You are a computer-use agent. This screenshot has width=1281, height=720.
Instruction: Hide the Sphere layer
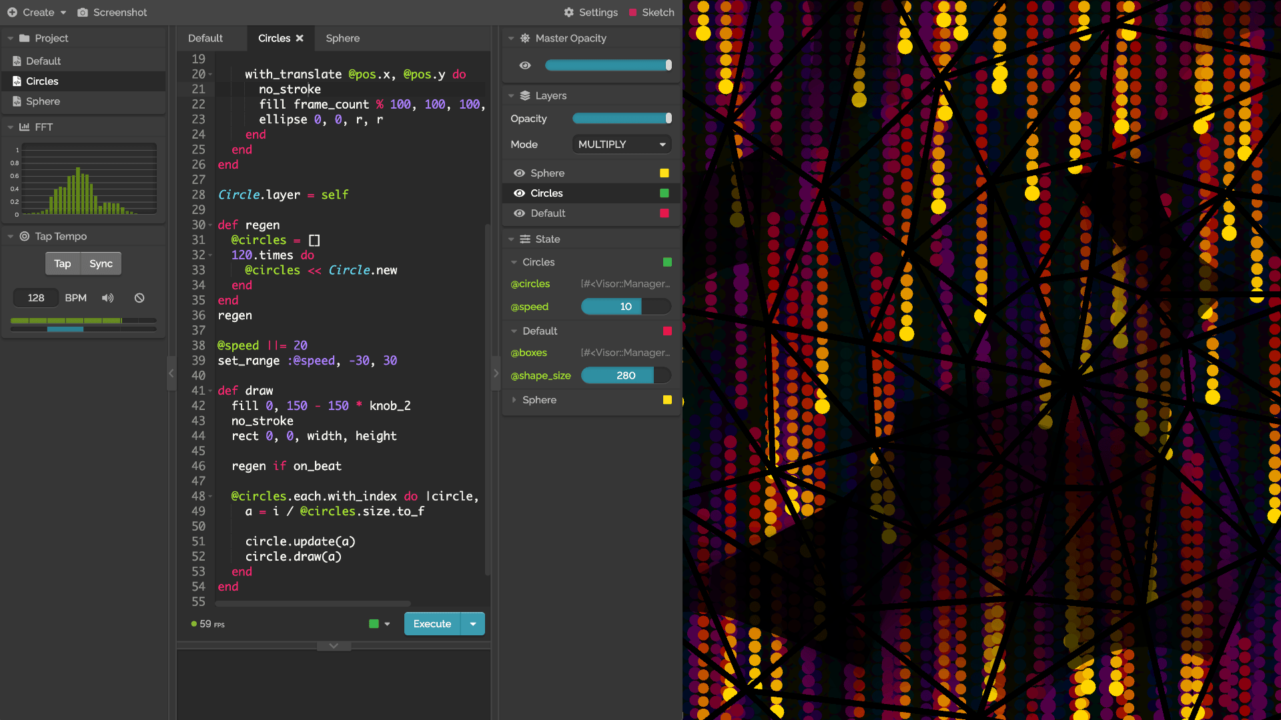[x=519, y=173]
